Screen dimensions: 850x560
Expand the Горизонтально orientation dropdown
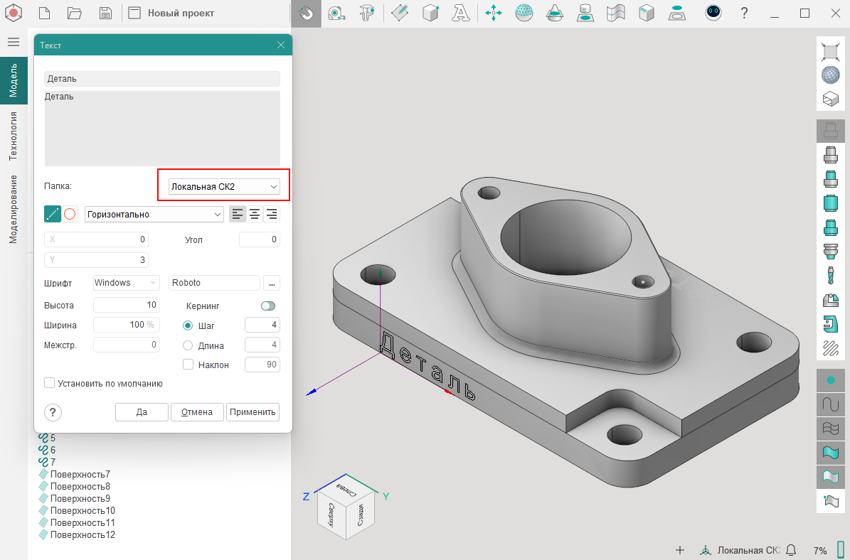click(154, 214)
